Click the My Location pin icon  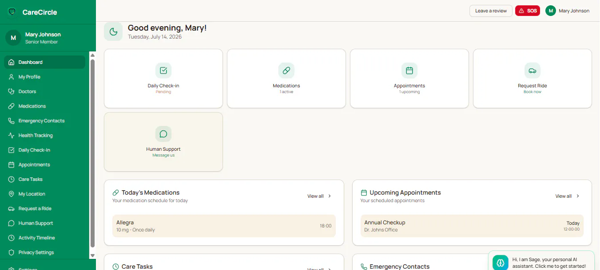[x=12, y=194]
